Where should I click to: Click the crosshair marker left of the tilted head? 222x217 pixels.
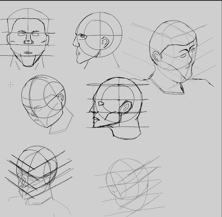pos(10,85)
